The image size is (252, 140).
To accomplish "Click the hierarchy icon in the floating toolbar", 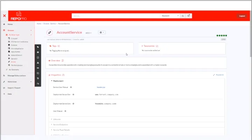I will click(38, 63).
